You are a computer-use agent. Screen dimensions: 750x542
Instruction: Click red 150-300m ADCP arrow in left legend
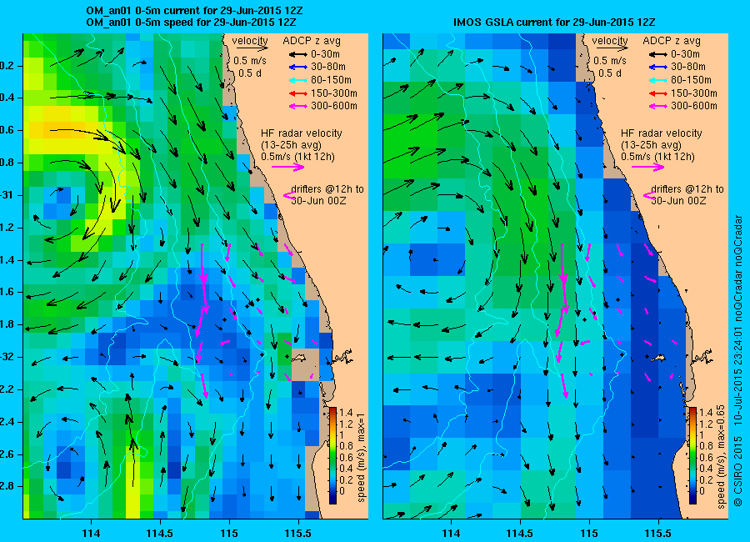tap(298, 93)
